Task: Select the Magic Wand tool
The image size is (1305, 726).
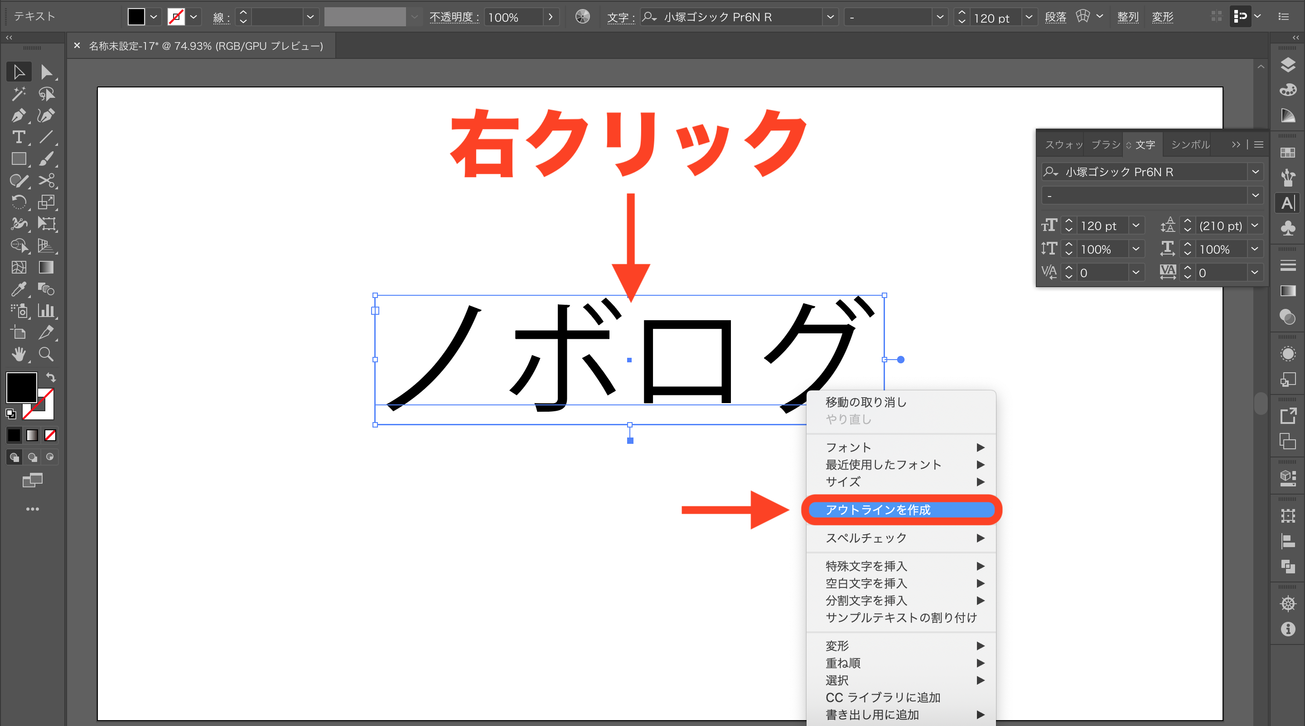Action: (x=19, y=94)
